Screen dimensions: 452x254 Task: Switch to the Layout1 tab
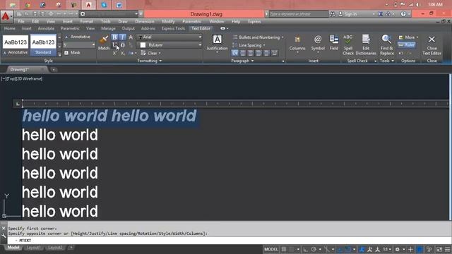pyautogui.click(x=33, y=248)
